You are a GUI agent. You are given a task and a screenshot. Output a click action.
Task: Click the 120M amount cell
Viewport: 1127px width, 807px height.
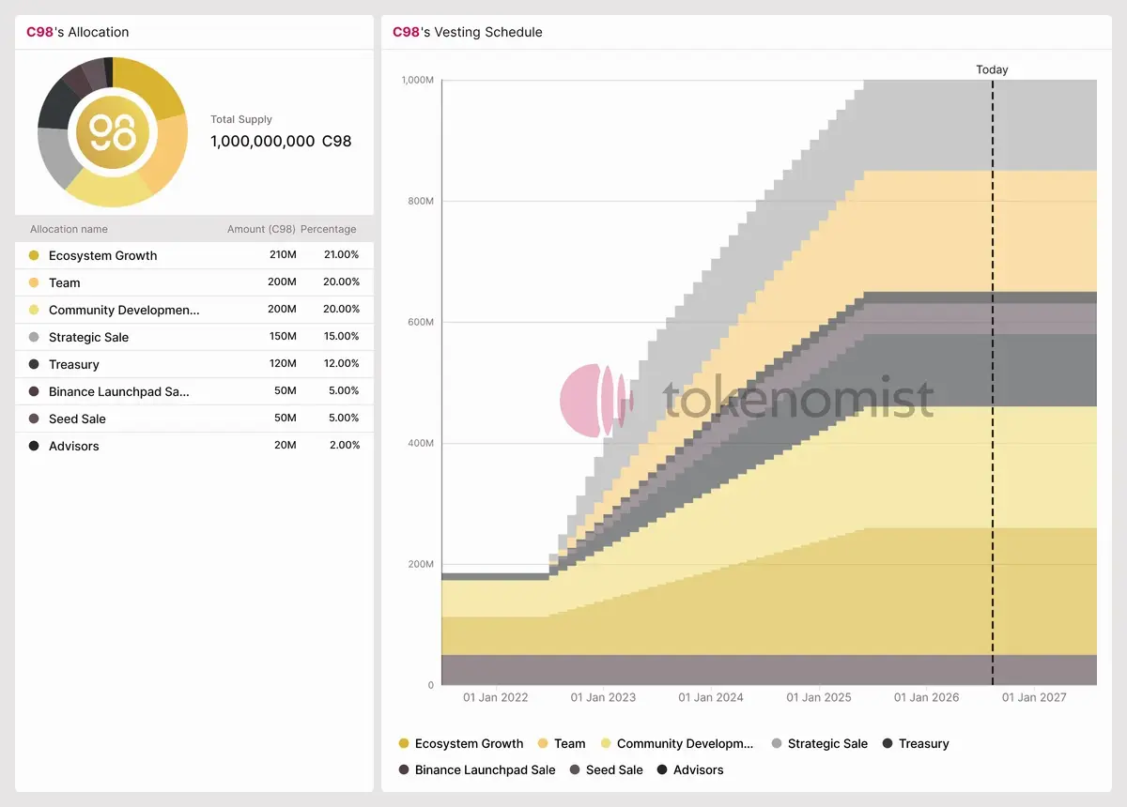coord(282,364)
